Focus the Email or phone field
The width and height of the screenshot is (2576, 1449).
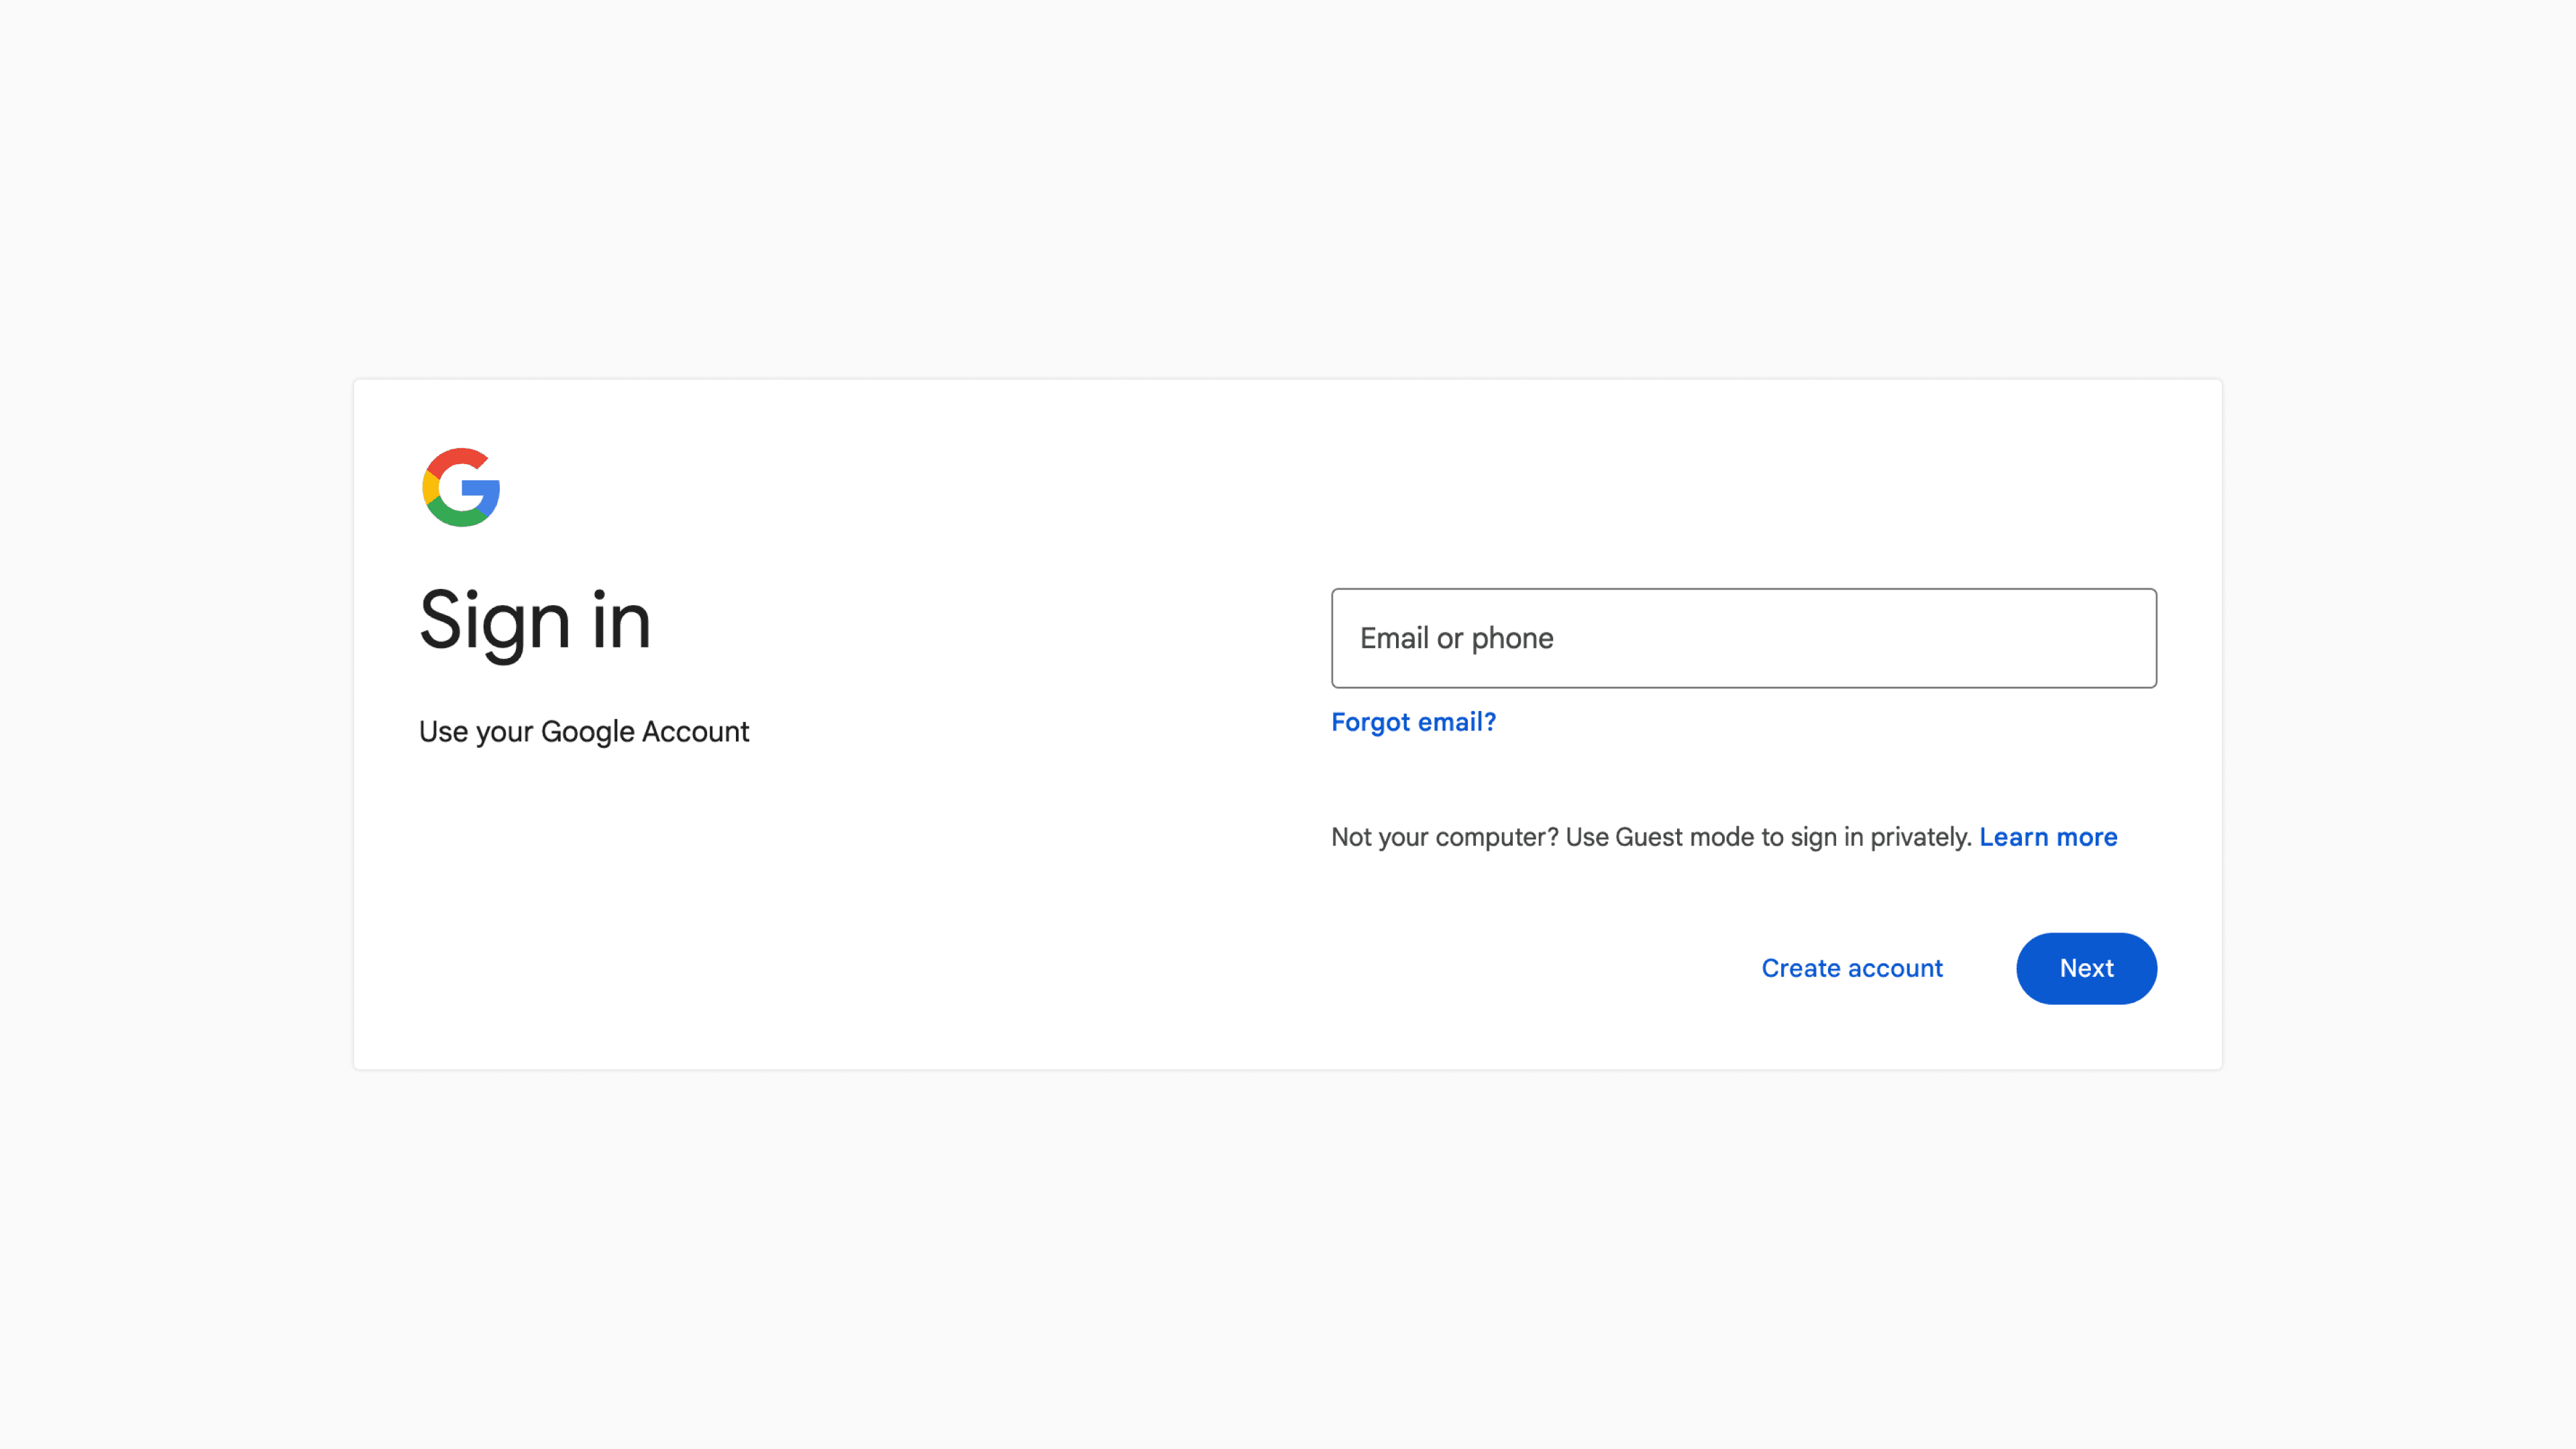(1743, 638)
